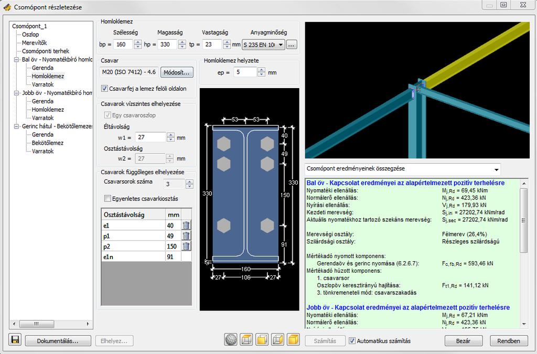
Task: Collapse the Bal öv tree node
Action: coord(16,59)
